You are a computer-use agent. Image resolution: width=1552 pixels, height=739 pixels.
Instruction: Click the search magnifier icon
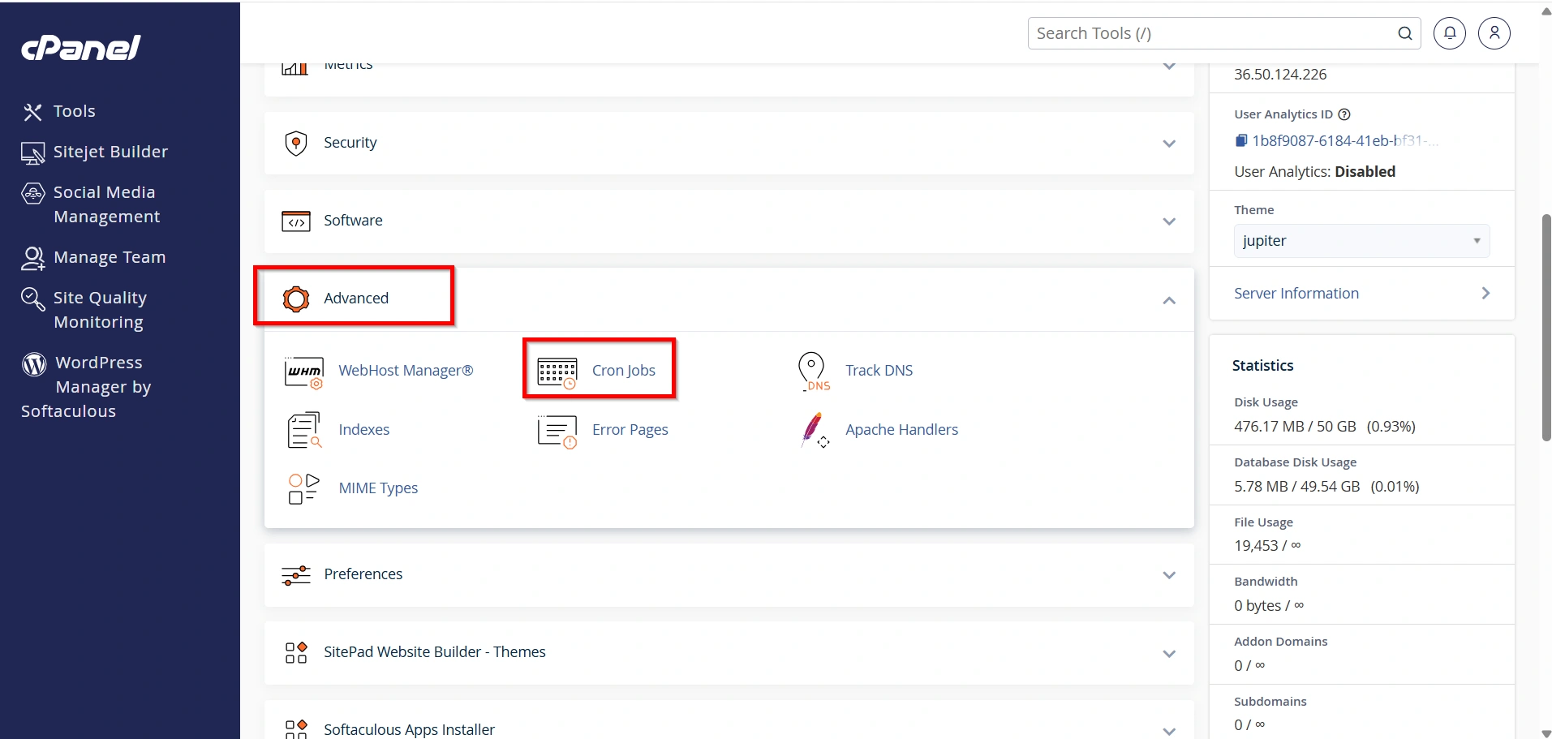[x=1405, y=33]
